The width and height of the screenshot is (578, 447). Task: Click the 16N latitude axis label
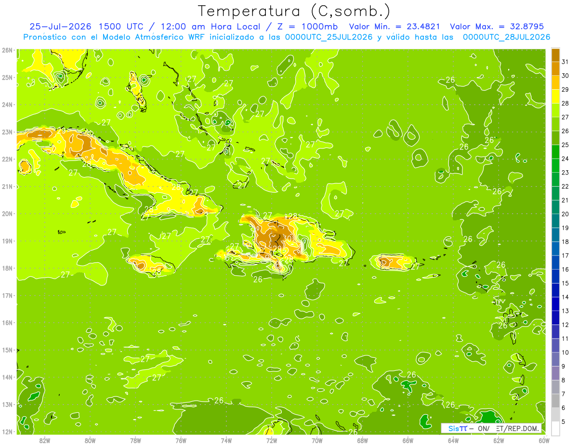point(7,323)
